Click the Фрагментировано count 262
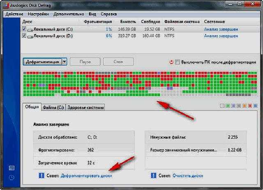 click(90, 150)
